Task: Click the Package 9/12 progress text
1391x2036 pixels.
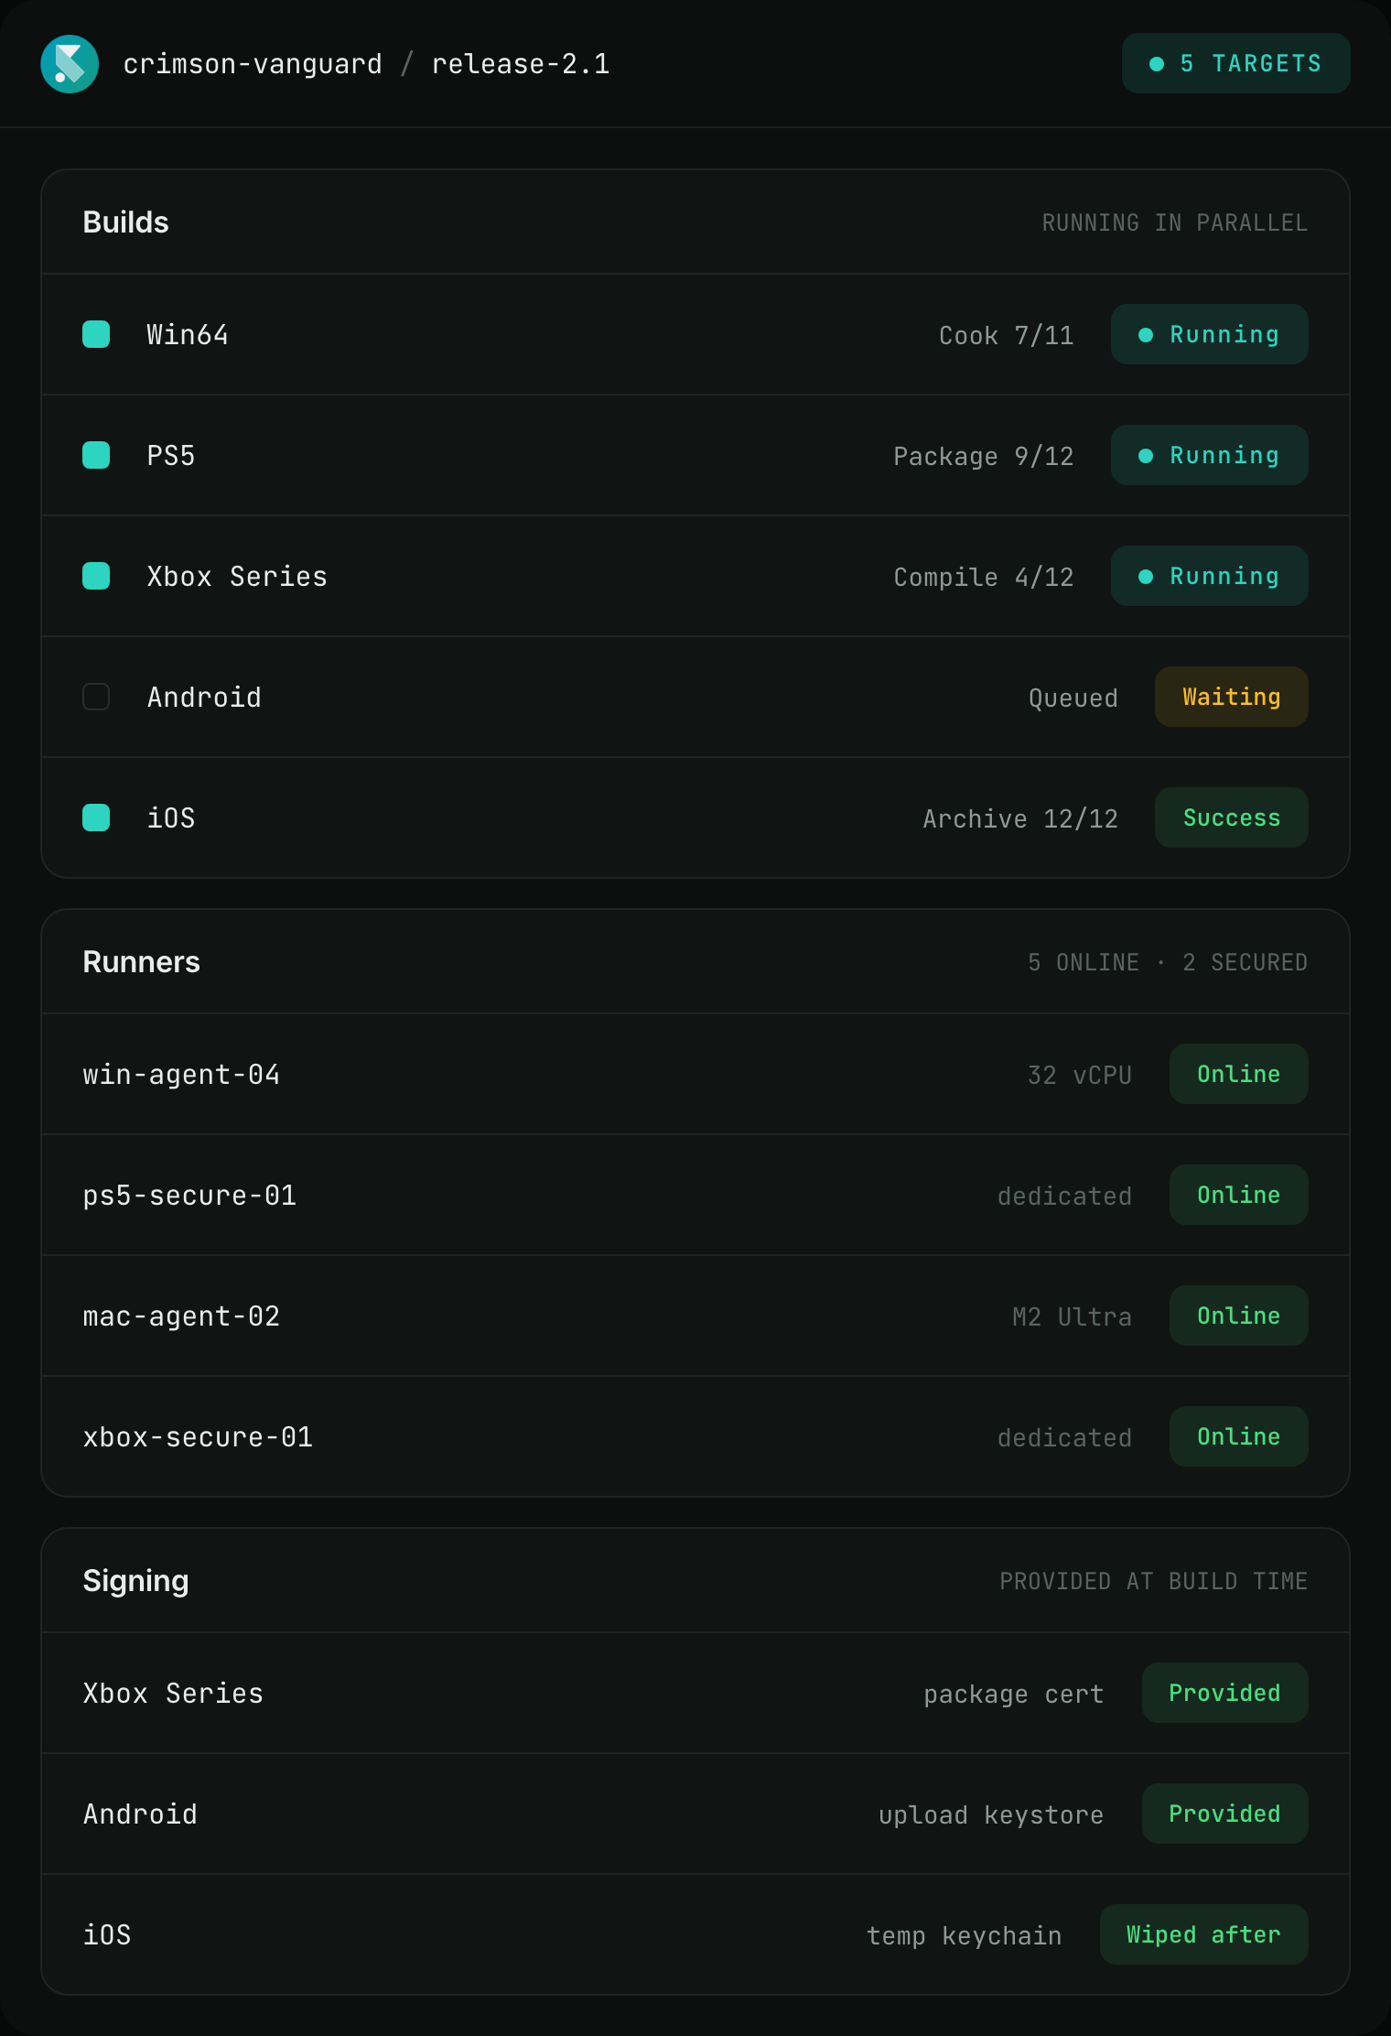Action: pos(983,456)
